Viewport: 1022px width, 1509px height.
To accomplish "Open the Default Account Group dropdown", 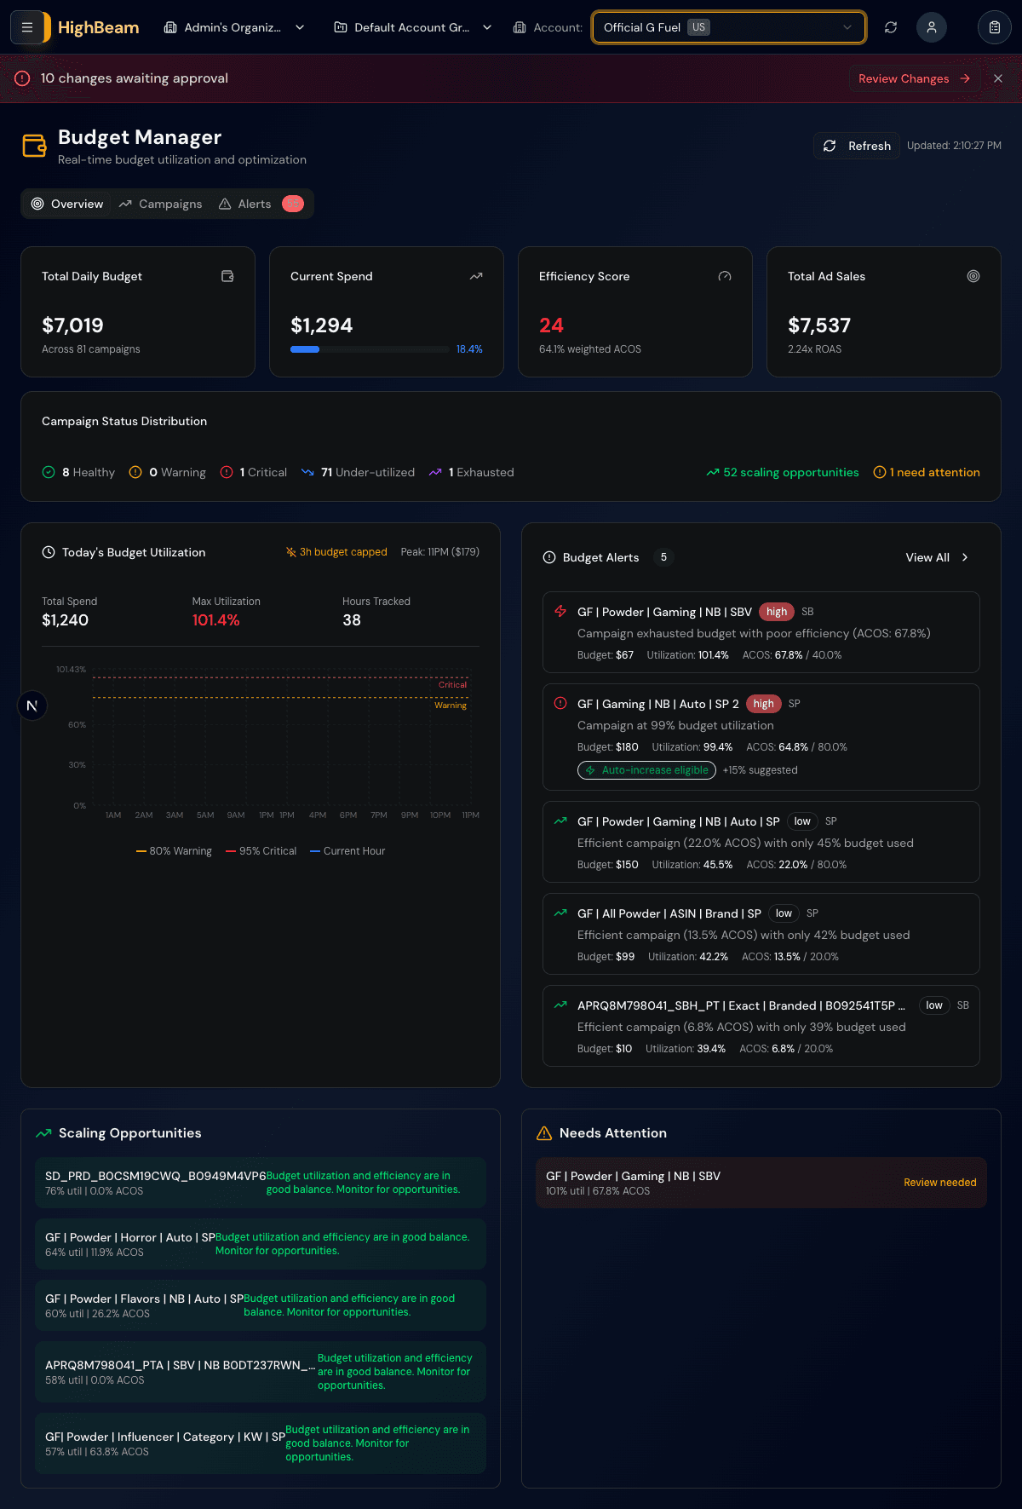I will coord(413,27).
